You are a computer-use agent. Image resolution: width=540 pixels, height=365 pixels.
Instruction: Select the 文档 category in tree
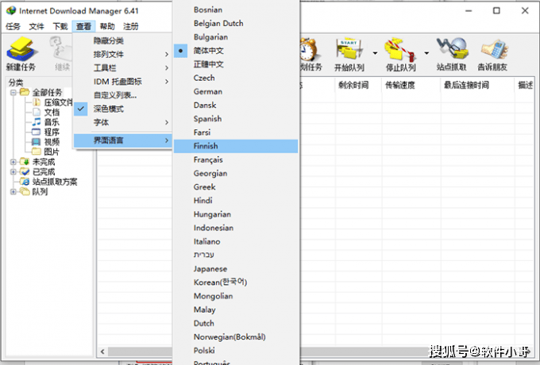click(x=46, y=112)
